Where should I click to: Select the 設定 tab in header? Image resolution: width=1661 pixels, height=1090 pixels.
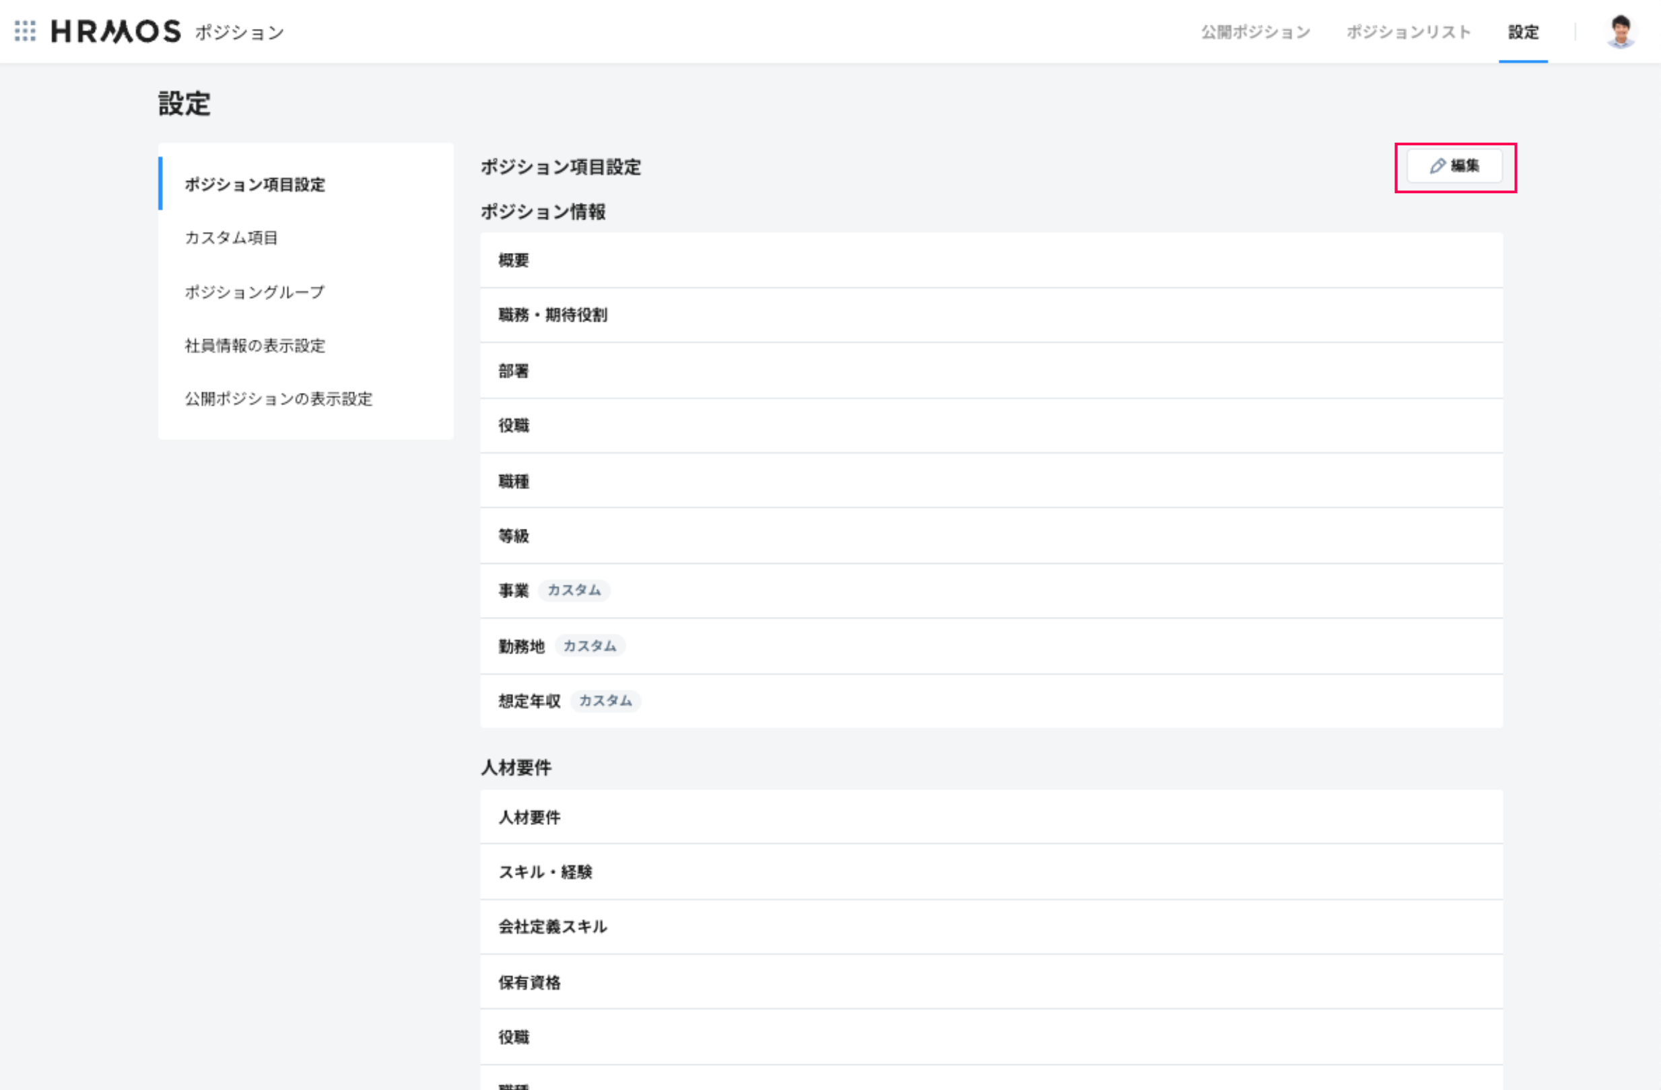1523,32
